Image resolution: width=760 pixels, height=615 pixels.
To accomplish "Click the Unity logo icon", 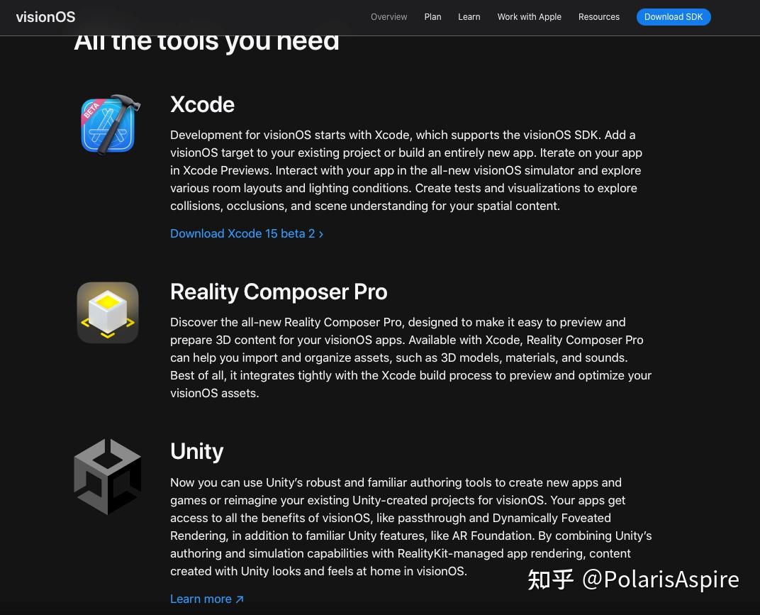I will [108, 476].
